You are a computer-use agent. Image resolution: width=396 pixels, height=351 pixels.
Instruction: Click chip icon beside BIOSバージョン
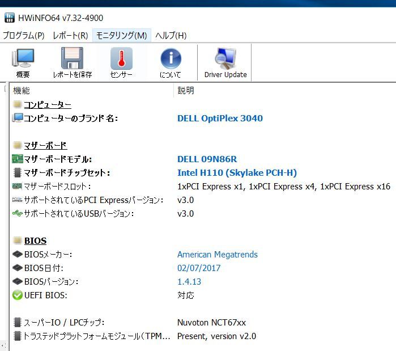click(x=18, y=281)
